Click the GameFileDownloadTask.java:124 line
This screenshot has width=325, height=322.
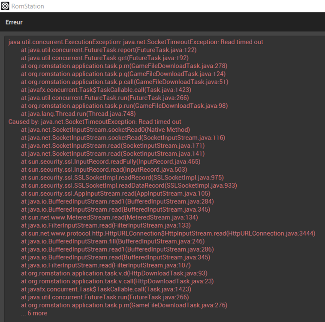[x=123, y=74]
